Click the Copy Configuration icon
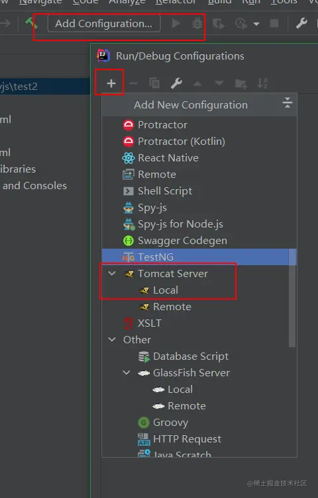Image resolution: width=318 pixels, height=498 pixels. pos(154,83)
